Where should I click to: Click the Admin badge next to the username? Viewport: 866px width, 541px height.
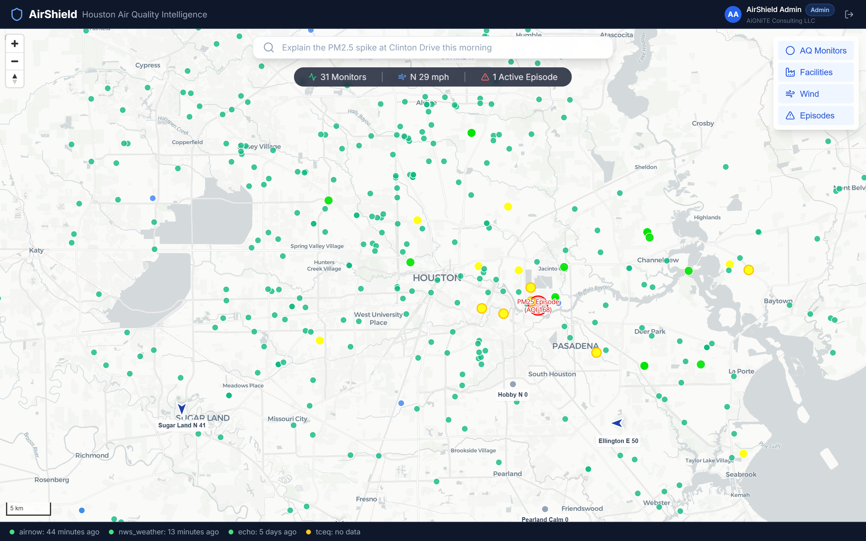pyautogui.click(x=819, y=10)
